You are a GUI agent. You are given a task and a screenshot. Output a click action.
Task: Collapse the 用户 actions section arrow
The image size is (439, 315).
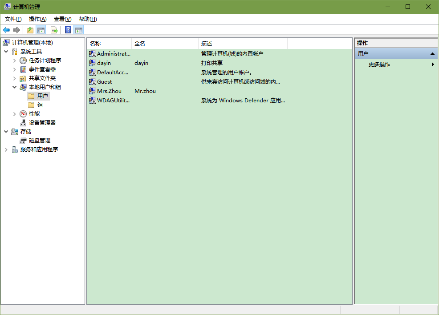click(x=432, y=53)
